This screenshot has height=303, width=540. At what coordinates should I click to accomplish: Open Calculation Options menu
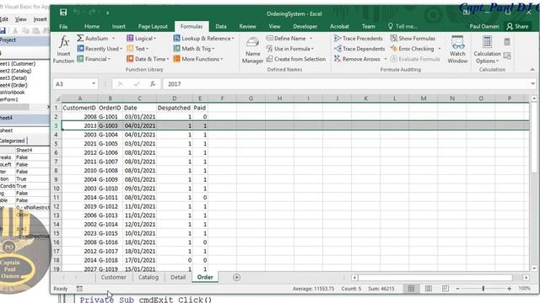pos(487,50)
